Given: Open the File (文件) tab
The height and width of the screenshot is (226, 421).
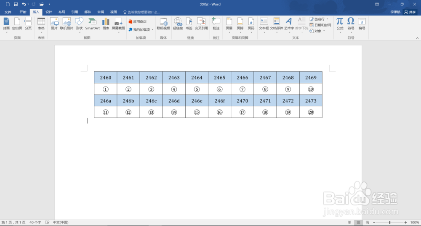Looking at the screenshot, I should click(x=8, y=12).
